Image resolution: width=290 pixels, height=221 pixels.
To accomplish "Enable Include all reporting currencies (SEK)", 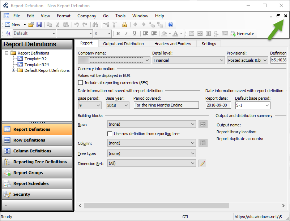I will tap(80, 83).
